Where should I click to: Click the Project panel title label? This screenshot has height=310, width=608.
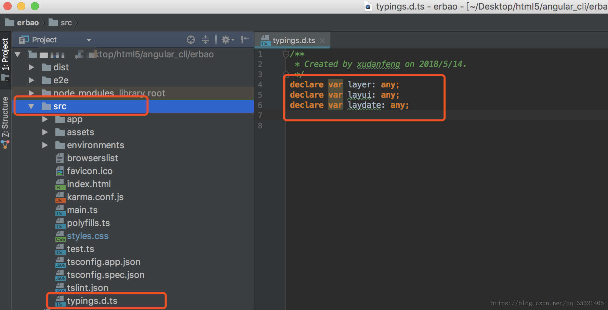(44, 40)
